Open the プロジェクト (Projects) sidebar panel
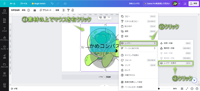The image size is (200, 91). pos(4,65)
